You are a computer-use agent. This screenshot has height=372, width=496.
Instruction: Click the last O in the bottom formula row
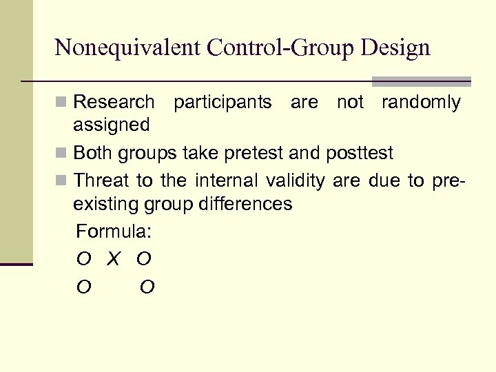point(147,287)
